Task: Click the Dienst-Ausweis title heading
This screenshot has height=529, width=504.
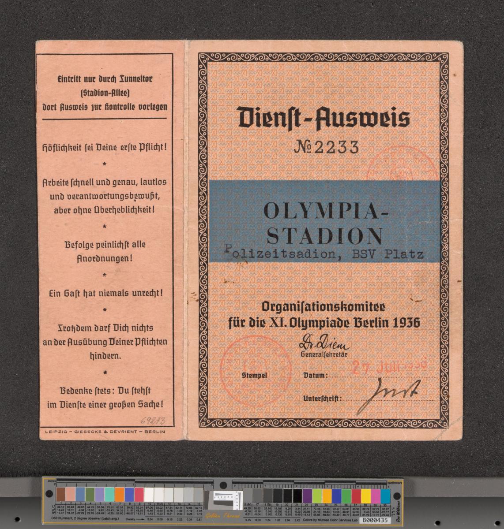Action: coord(324,118)
